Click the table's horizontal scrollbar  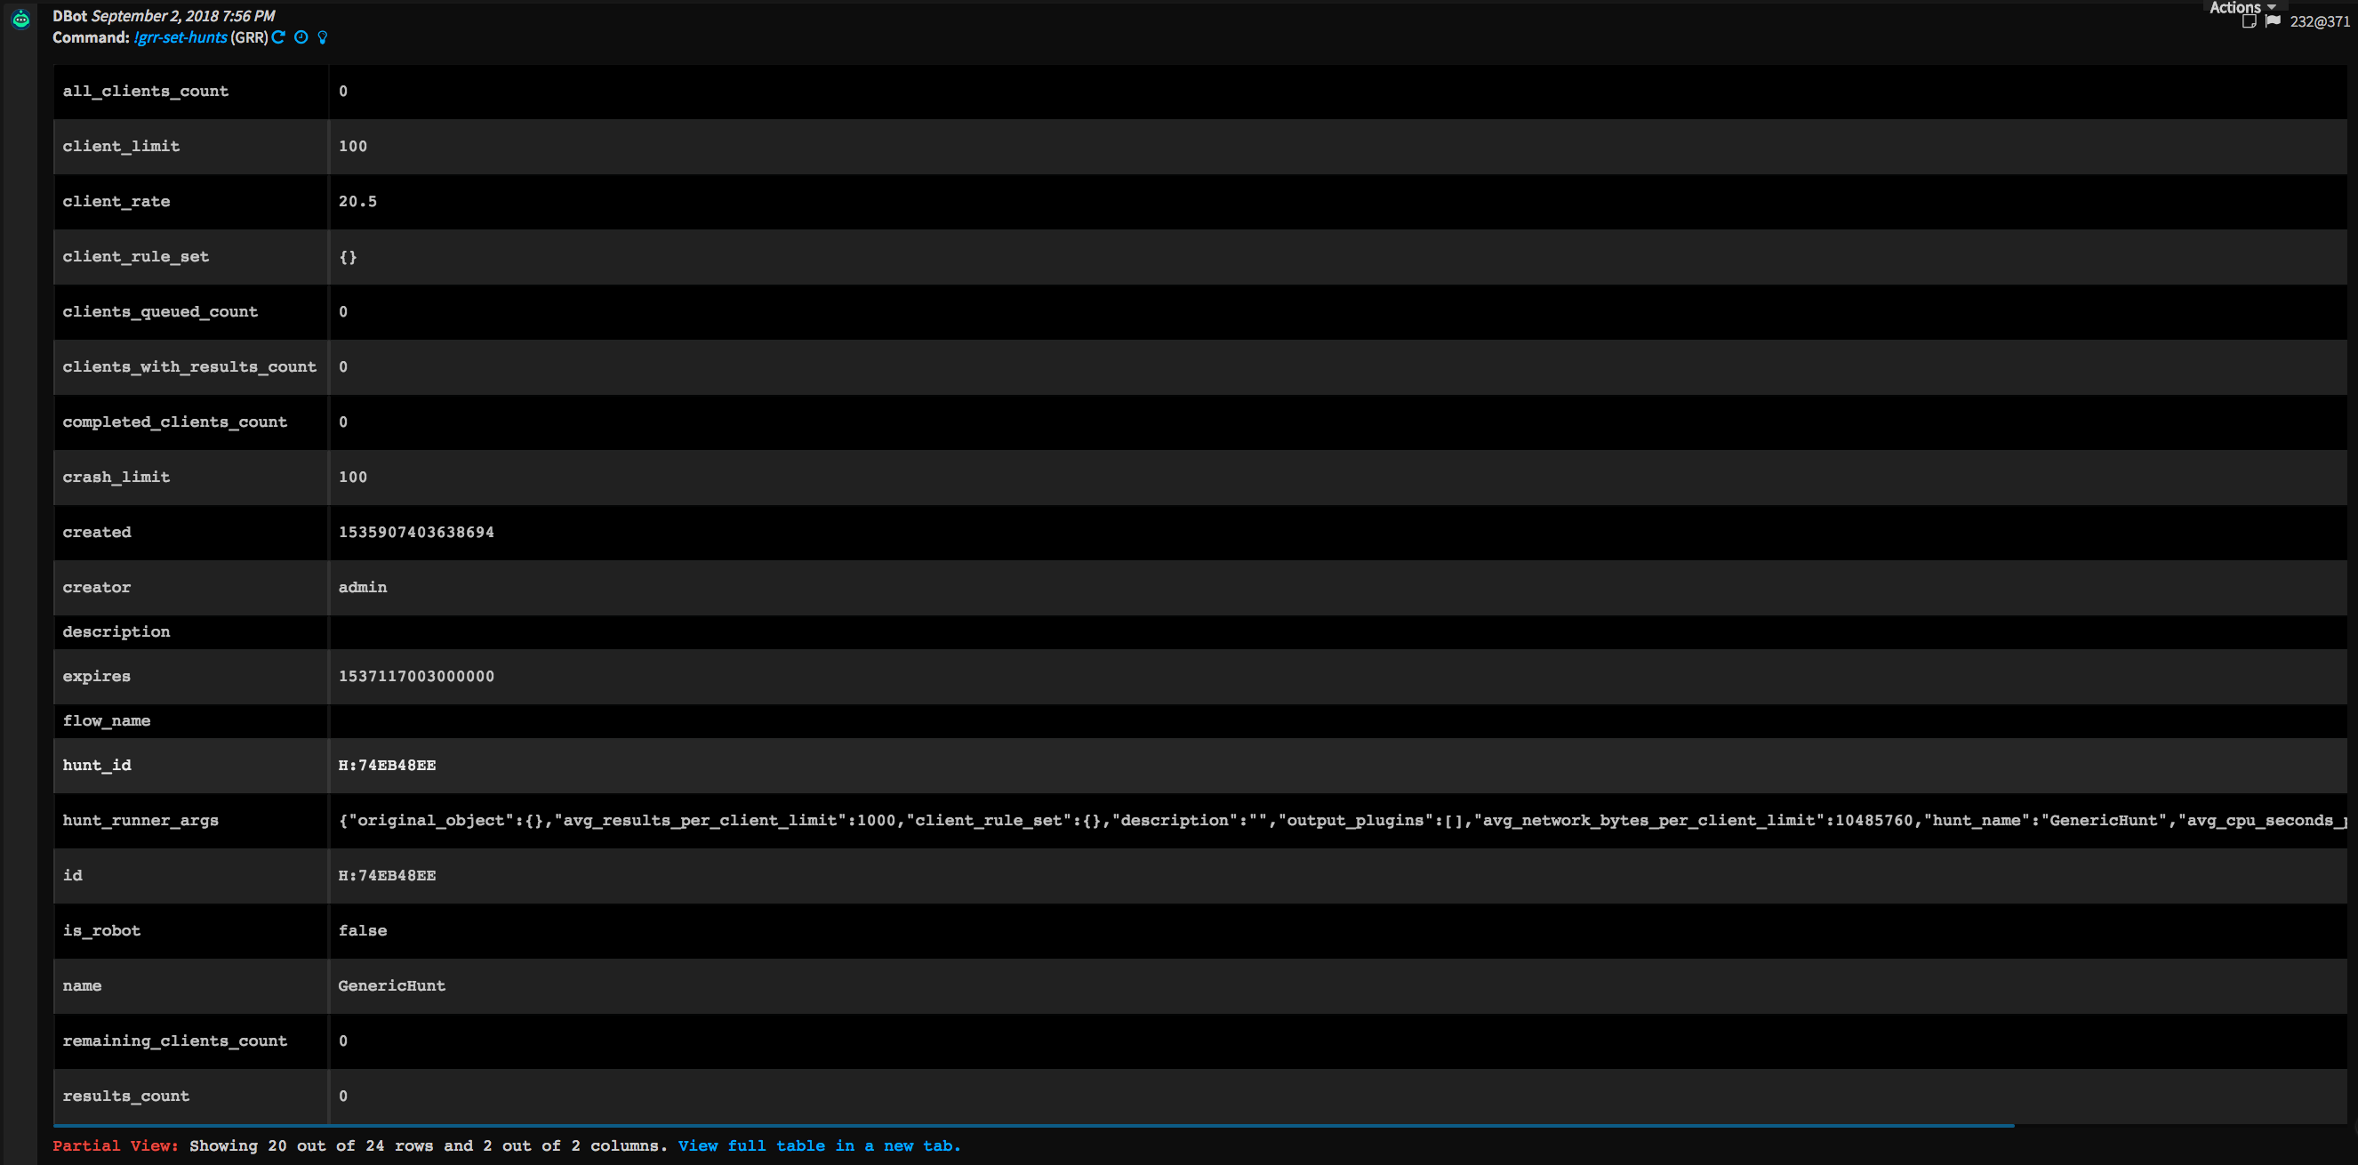point(1032,1126)
